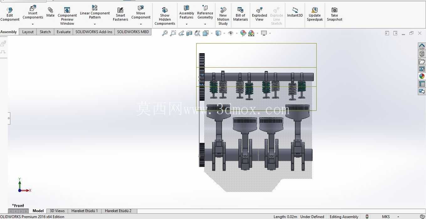Open the Evaluate tab

coord(63,32)
